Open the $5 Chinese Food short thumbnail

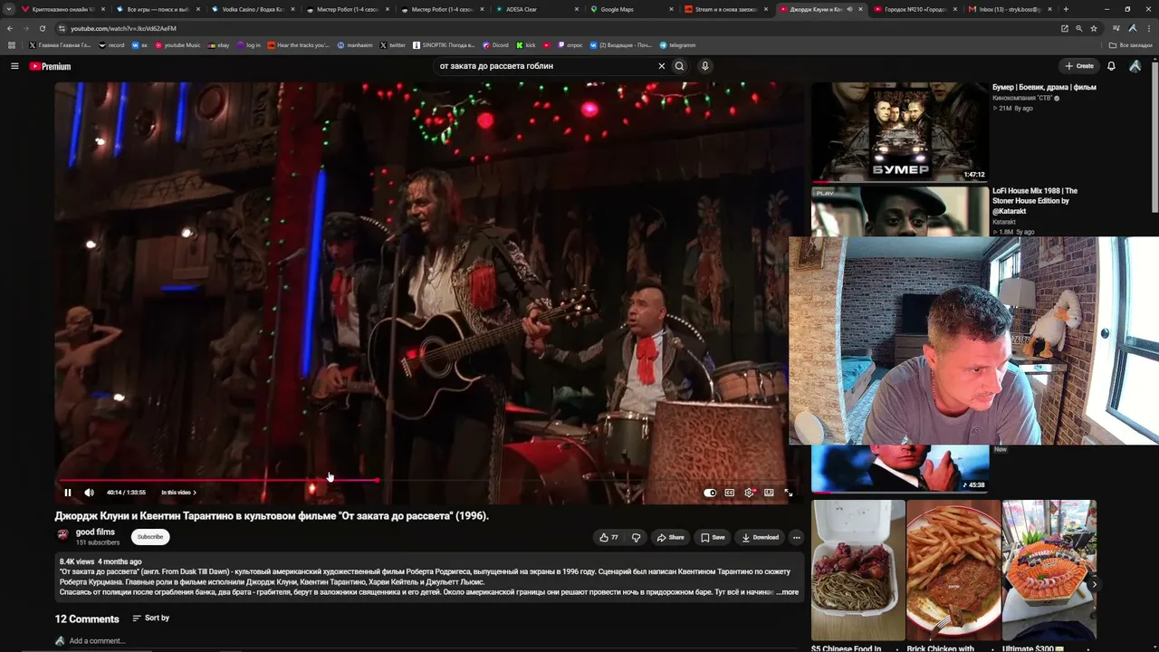tap(858, 570)
